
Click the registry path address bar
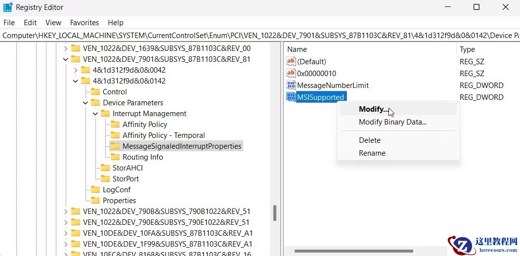tap(260, 36)
